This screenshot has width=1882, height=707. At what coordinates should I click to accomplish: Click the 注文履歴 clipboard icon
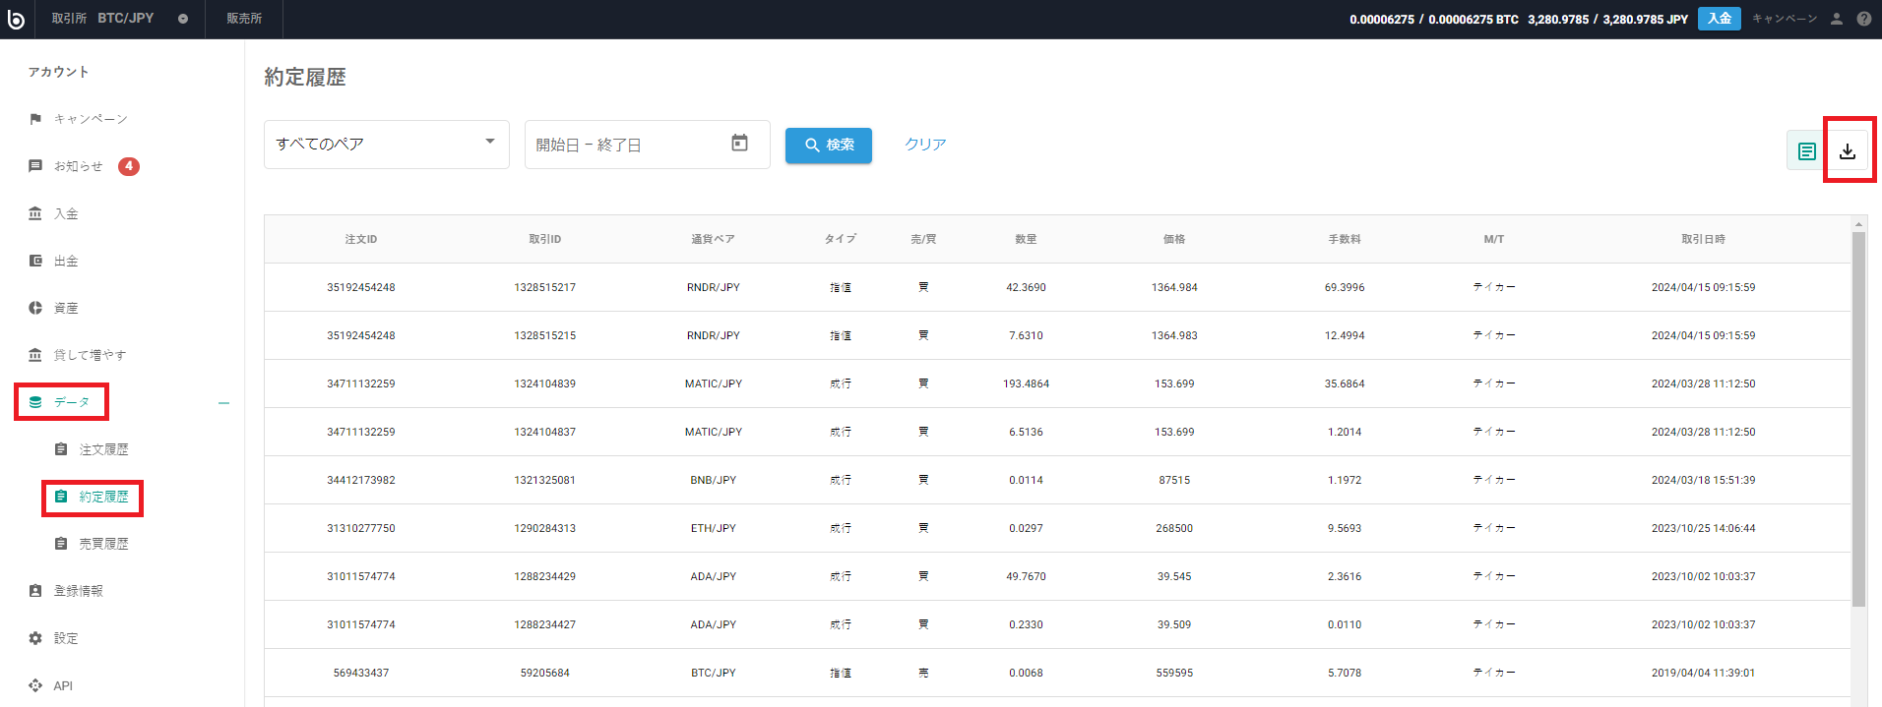61,449
